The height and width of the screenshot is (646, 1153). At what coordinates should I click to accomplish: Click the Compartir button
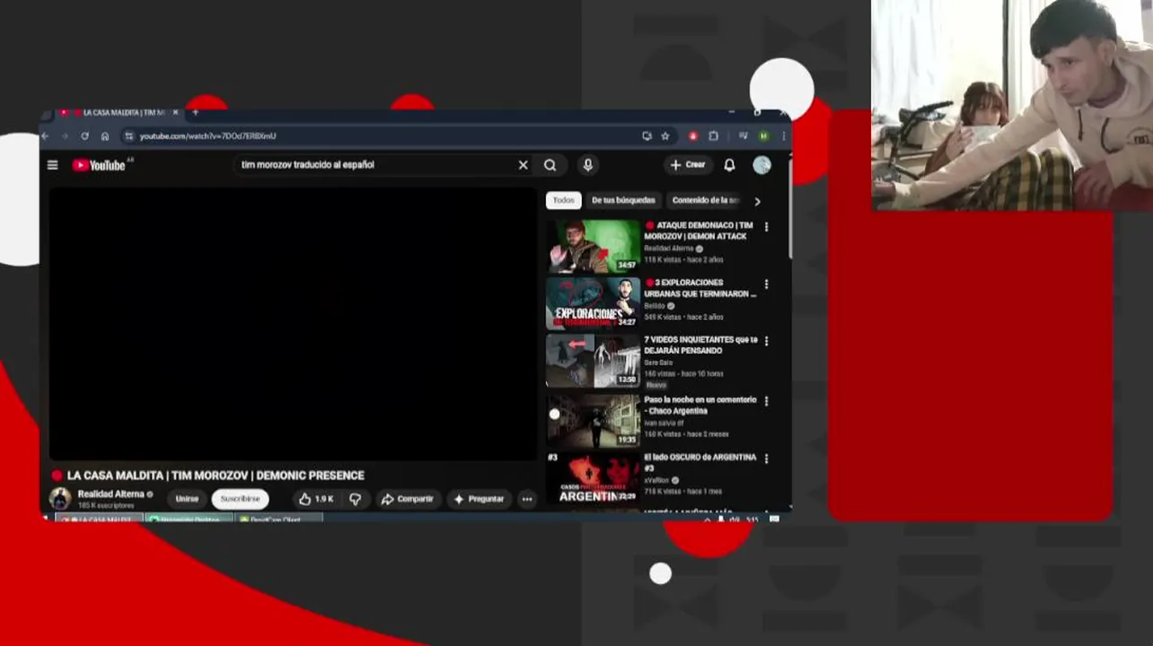(408, 499)
